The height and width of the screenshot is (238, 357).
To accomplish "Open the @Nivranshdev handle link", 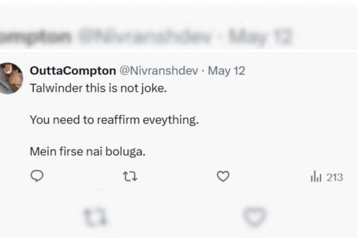I will coord(159,71).
